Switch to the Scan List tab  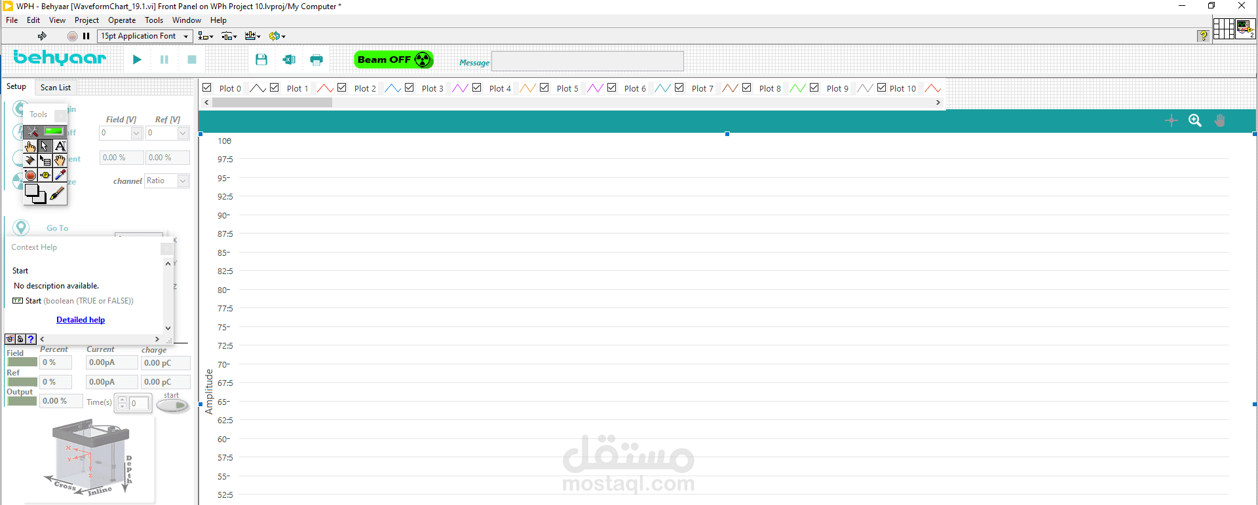click(56, 88)
